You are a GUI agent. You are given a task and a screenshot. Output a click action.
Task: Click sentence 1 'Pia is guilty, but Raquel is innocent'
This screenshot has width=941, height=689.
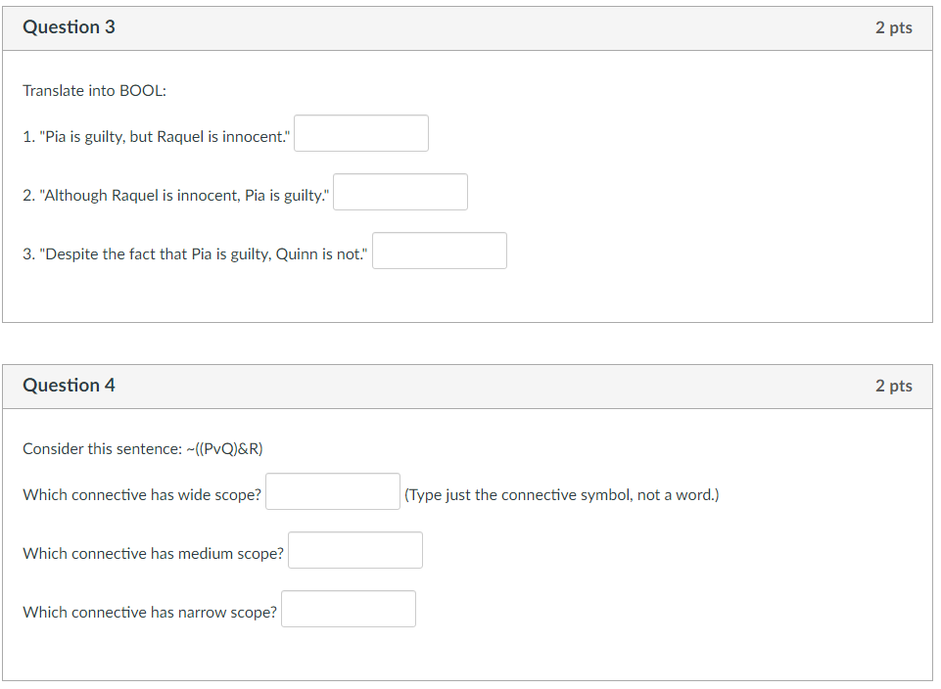point(157,136)
